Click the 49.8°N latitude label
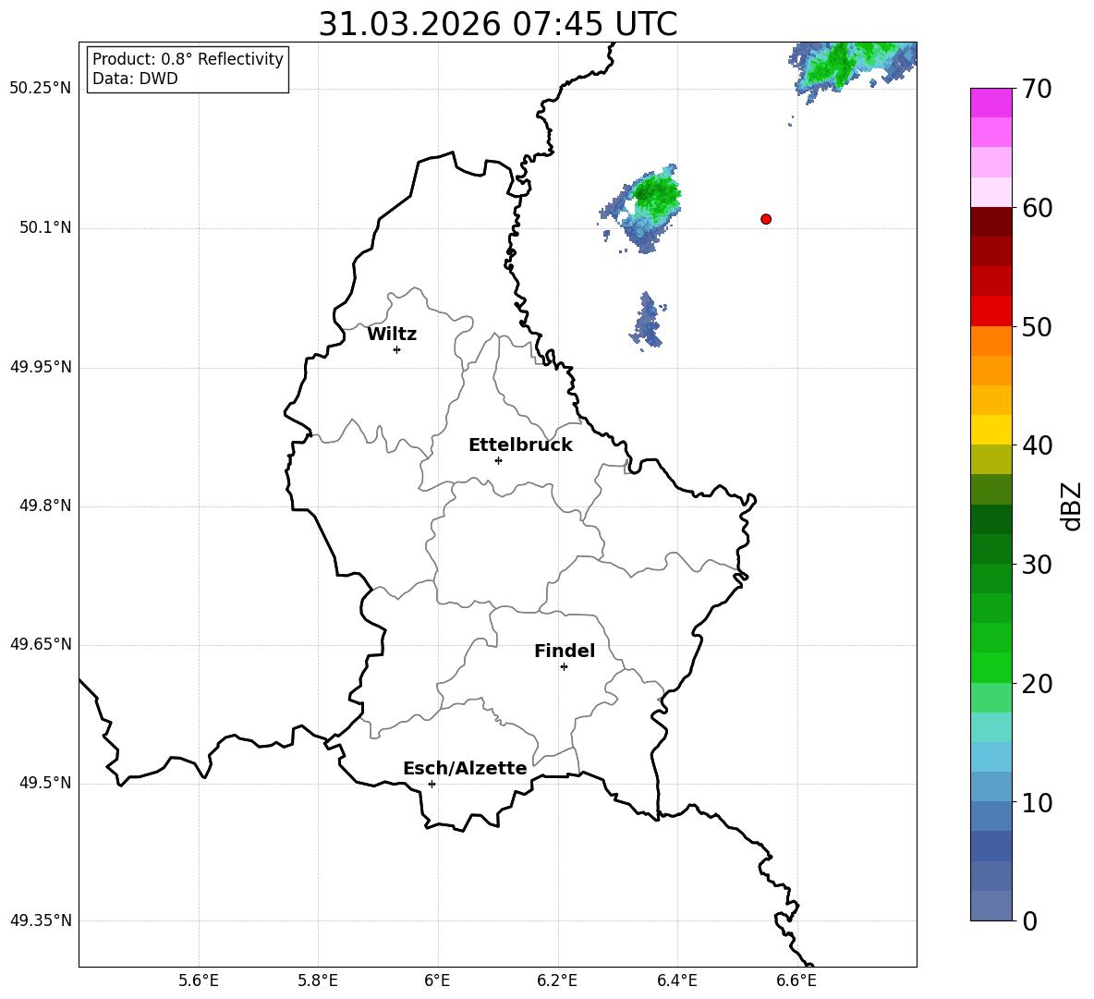This screenshot has height=999, width=1094. [45, 506]
